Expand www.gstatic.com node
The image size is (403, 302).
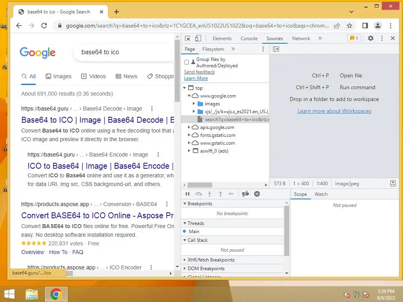click(x=189, y=143)
